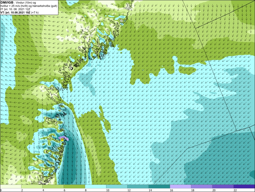Click the 12–14 m/s teal legend swatch
This screenshot has height=192, width=255.
[138, 186]
